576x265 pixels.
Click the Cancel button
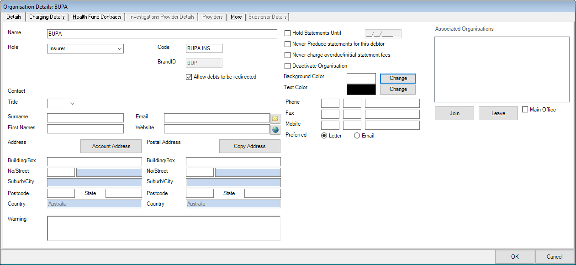555,257
